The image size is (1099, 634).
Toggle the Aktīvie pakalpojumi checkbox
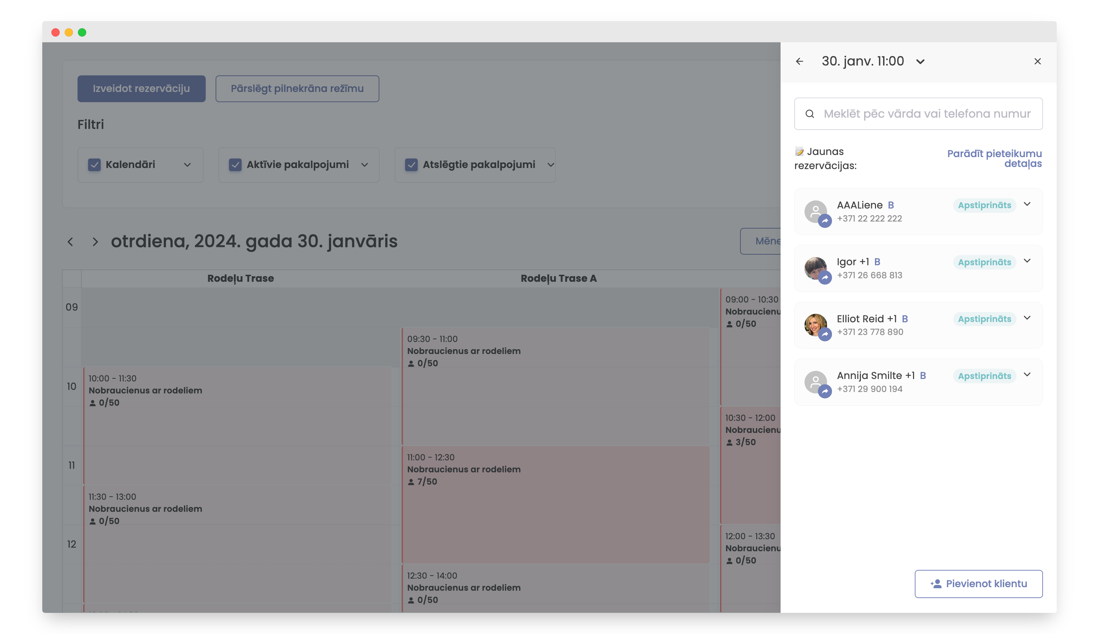(235, 164)
